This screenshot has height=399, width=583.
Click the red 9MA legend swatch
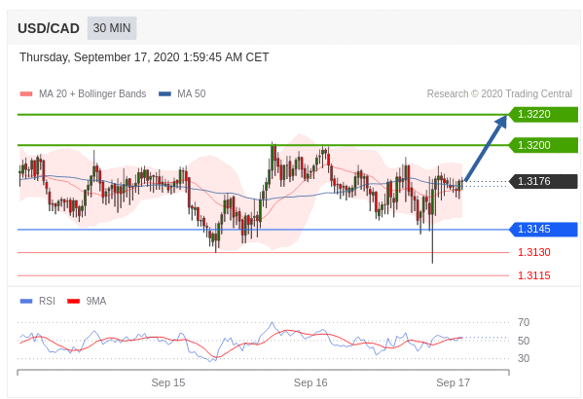pos(73,302)
